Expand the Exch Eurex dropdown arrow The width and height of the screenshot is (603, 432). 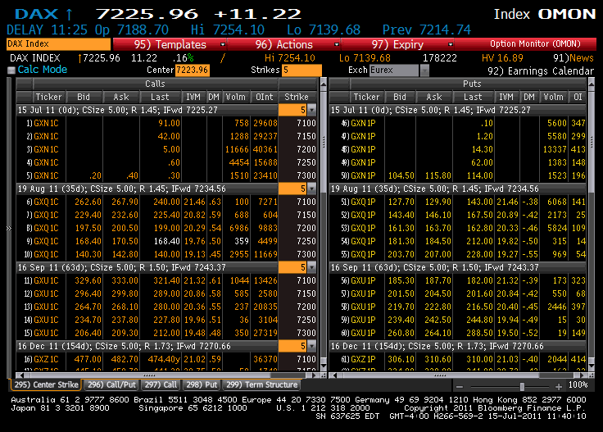pyautogui.click(x=424, y=70)
